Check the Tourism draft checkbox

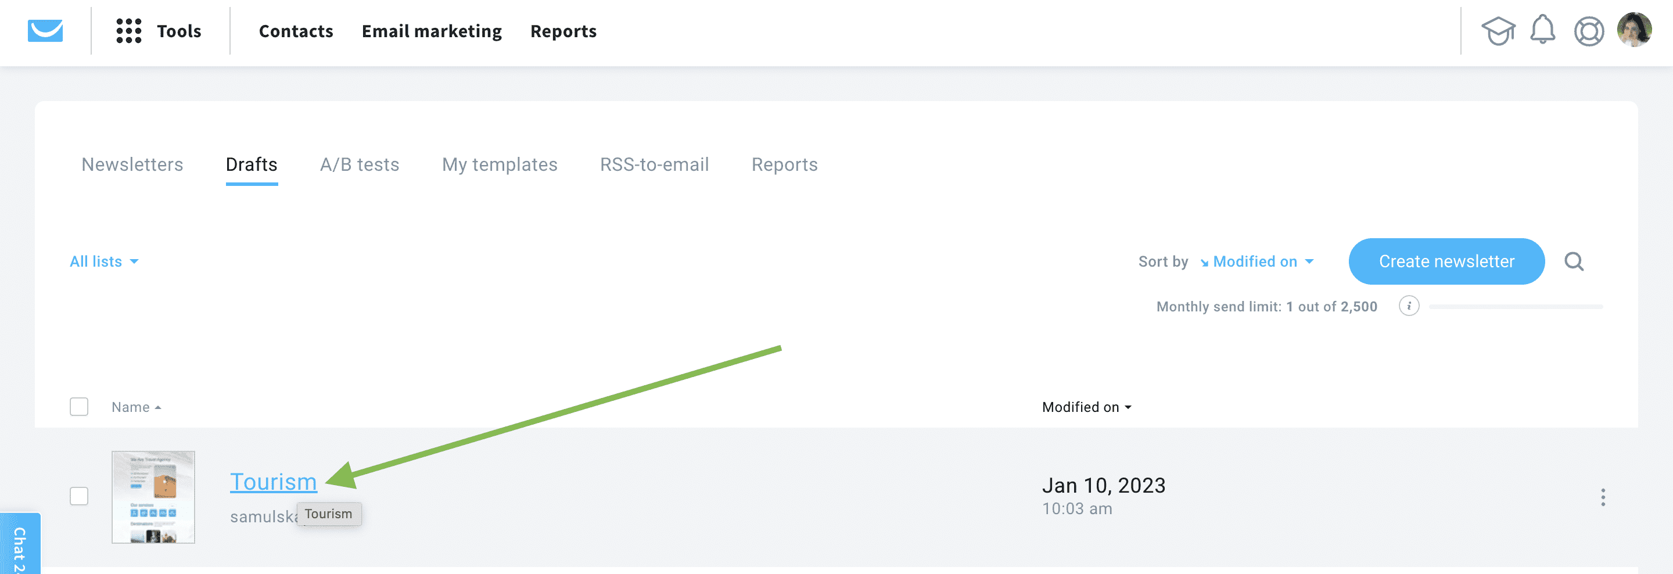click(78, 496)
